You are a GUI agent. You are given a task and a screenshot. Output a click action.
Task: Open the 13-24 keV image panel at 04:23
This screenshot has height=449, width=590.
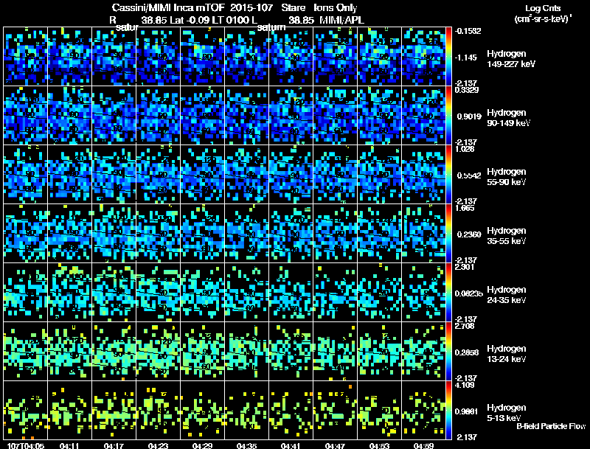pos(158,352)
